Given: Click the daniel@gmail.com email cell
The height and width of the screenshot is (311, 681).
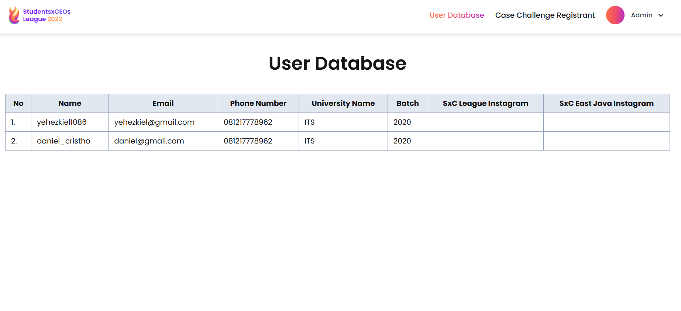Looking at the screenshot, I should 149,141.
